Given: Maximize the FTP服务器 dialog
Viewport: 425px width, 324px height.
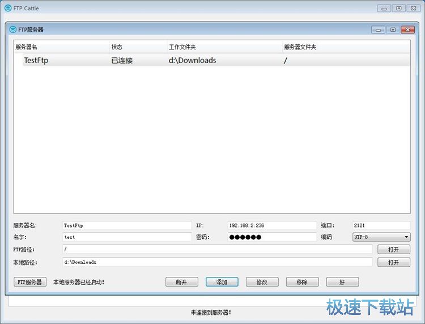Looking at the screenshot, I should pos(393,30).
